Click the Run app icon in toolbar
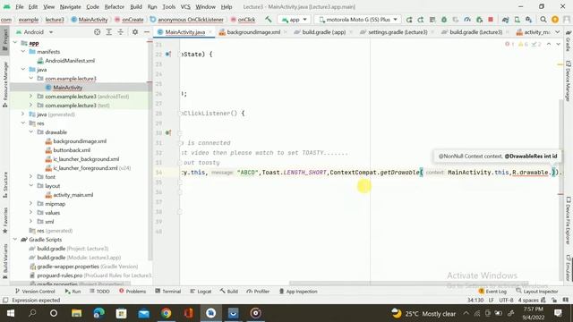The image size is (573, 322). (409, 20)
